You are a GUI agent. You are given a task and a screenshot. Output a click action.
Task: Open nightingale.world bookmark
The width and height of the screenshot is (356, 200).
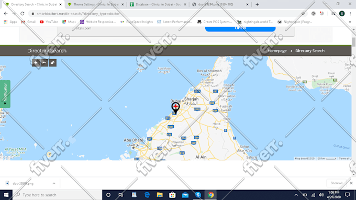click(x=255, y=22)
